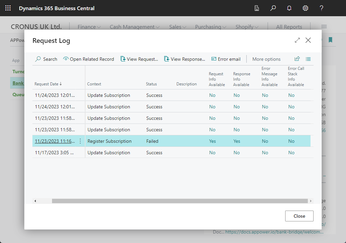The height and width of the screenshot is (243, 346).
Task: Select View Response action
Action: click(x=184, y=59)
